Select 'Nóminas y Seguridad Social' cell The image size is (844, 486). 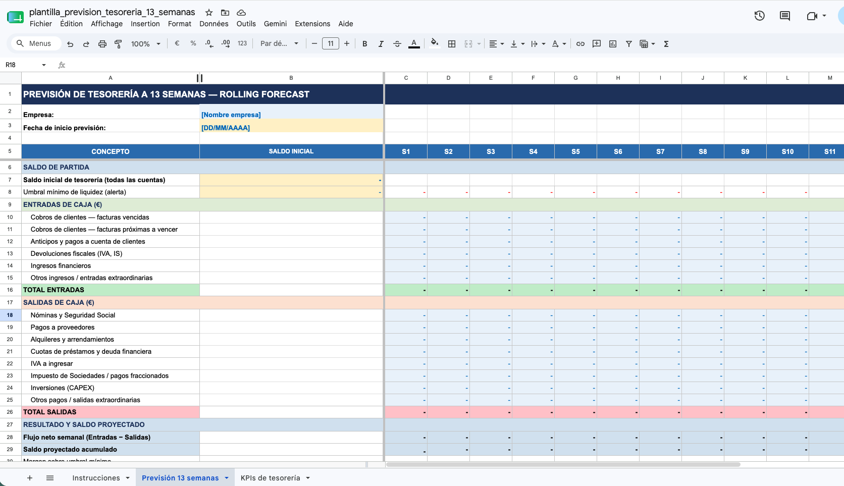(x=111, y=315)
